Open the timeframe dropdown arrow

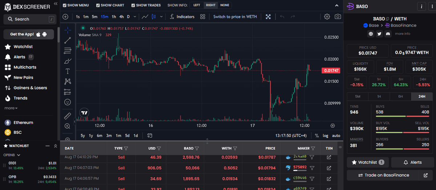point(135,17)
